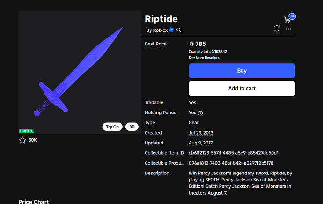Click the green LIMITED badge

[x=26, y=131]
